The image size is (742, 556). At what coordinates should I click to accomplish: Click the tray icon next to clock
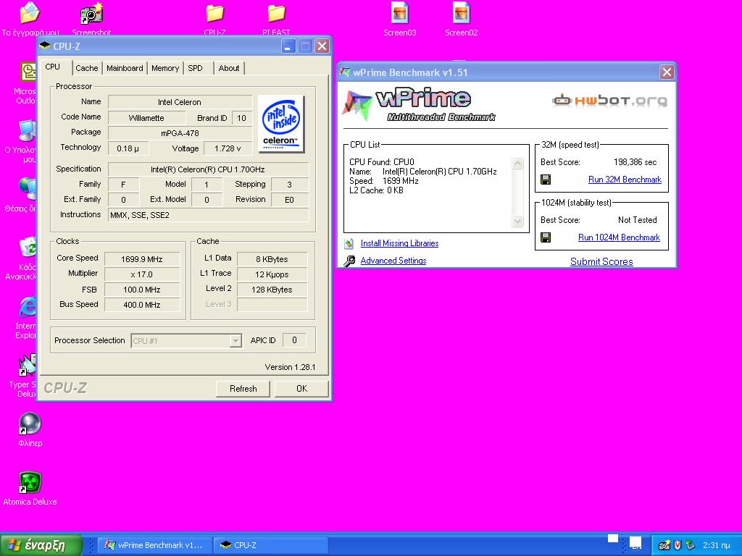[690, 545]
